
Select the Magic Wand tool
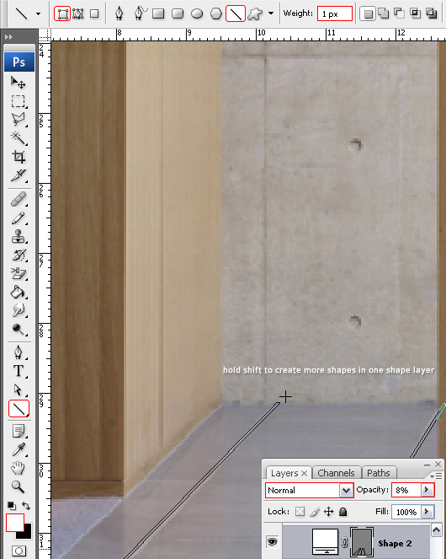pos(18,137)
